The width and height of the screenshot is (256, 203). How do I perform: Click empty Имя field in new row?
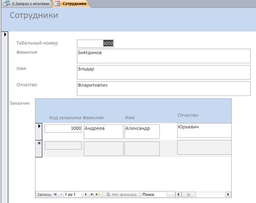(142, 149)
